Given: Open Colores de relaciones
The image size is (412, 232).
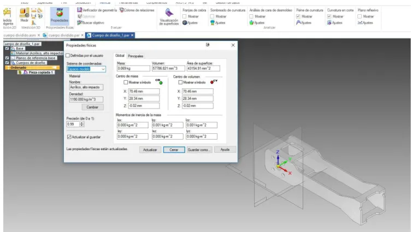Looking at the screenshot, I should click(137, 10).
